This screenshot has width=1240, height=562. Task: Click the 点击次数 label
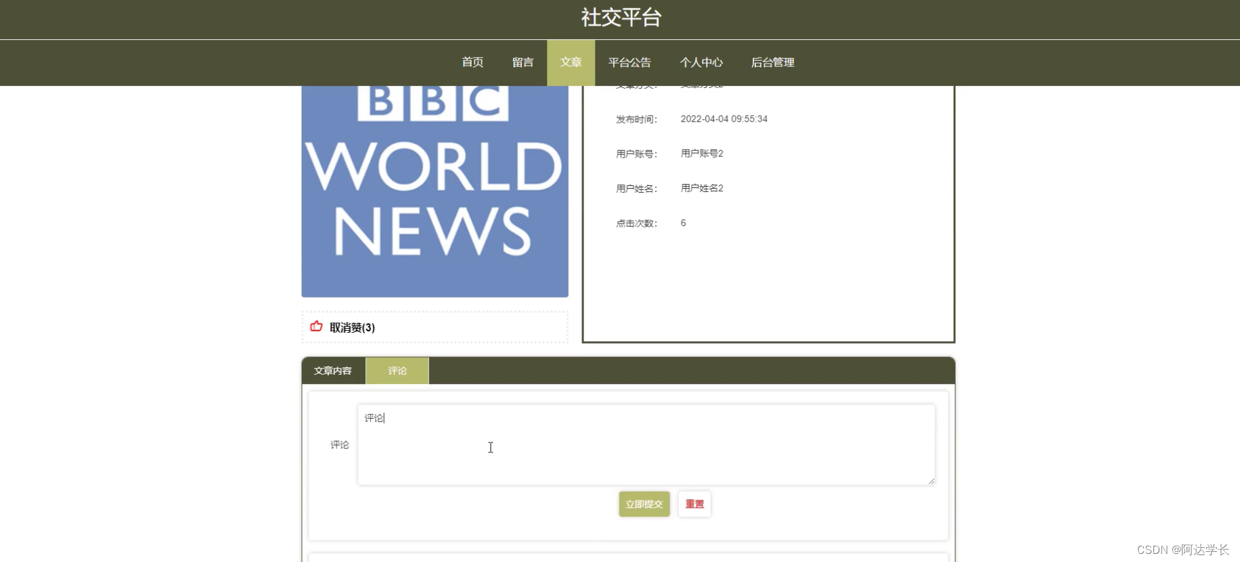pos(636,223)
